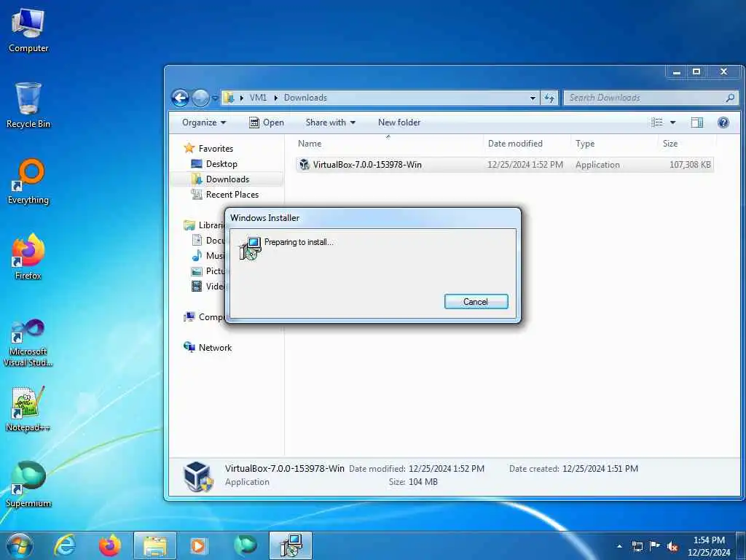Open the Computer desktop icon

click(x=28, y=29)
